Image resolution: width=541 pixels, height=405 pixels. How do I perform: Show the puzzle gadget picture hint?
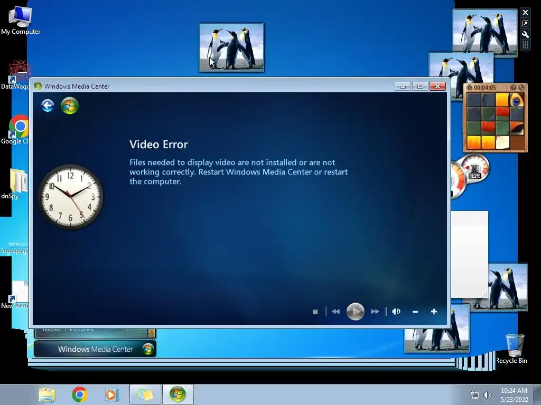513,88
